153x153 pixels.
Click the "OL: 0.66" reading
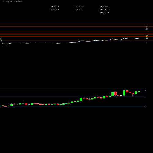click(x=105, y=13)
